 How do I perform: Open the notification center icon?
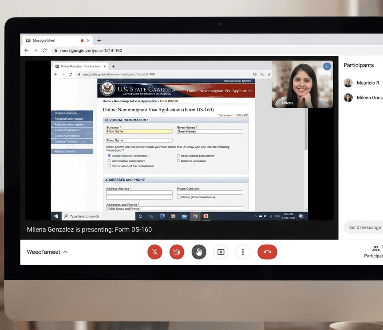pos(301,216)
